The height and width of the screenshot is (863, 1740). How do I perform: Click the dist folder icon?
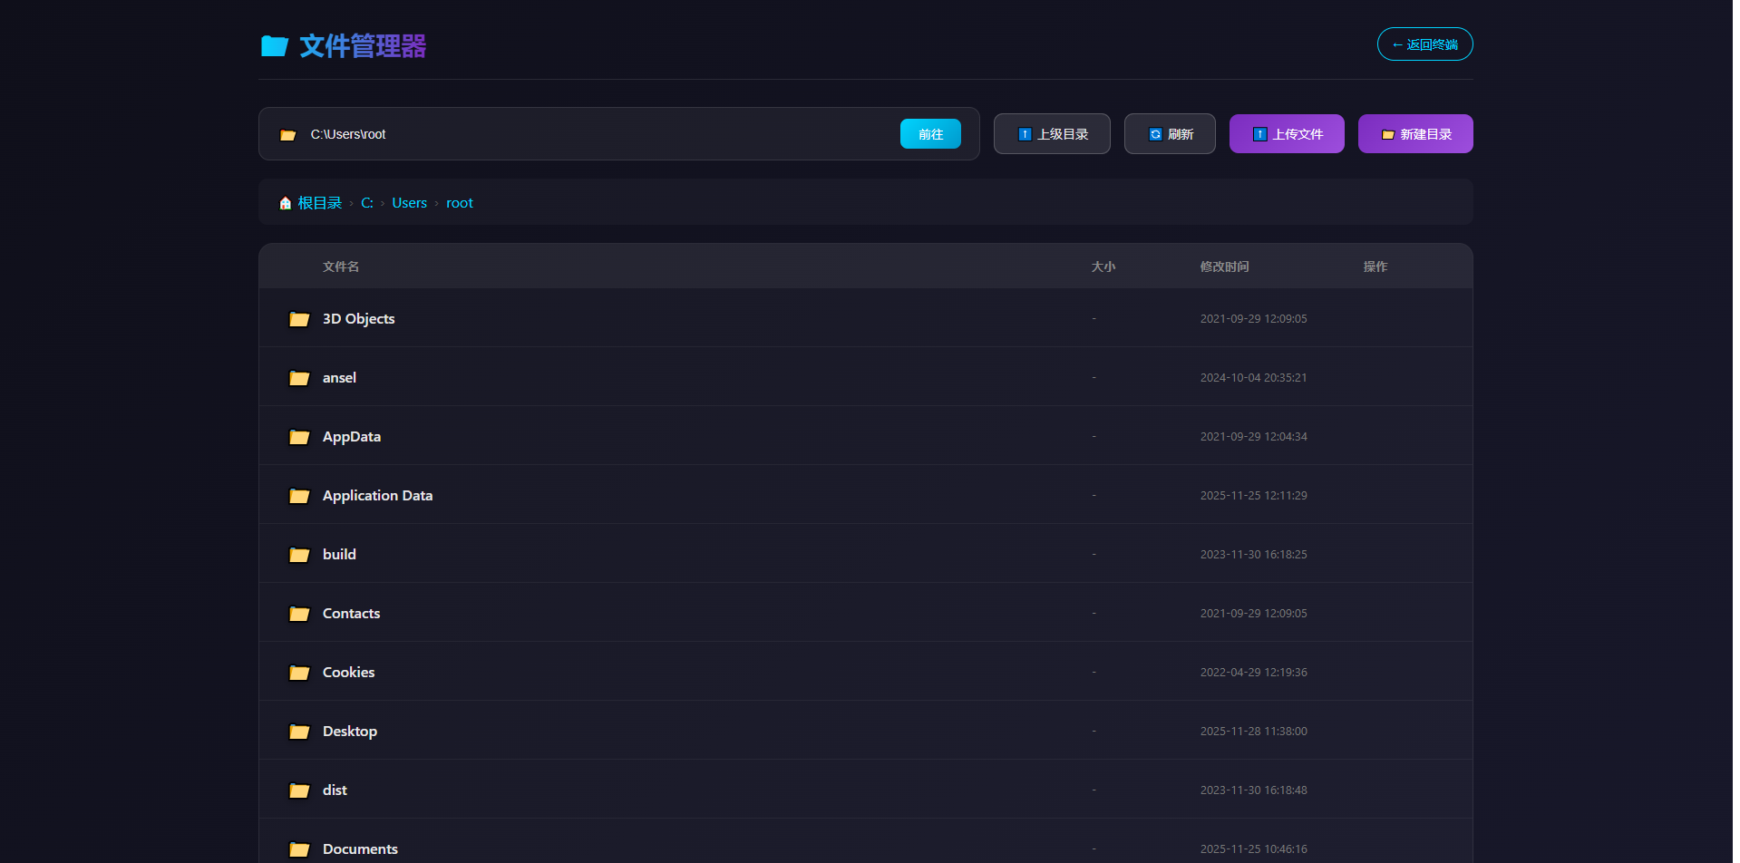pyautogui.click(x=299, y=790)
